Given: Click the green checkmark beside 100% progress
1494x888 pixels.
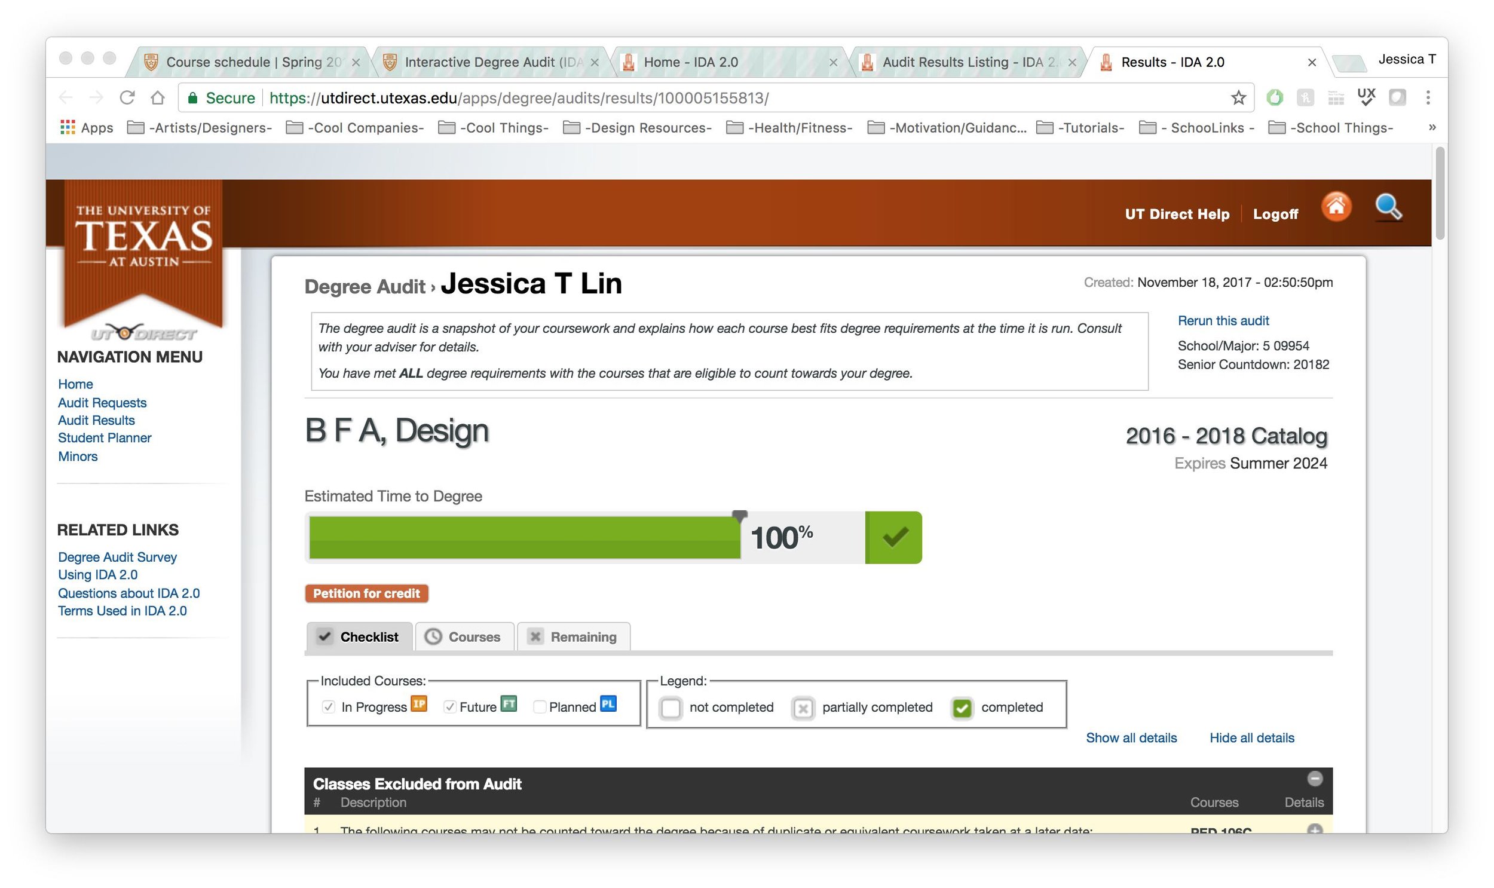Looking at the screenshot, I should point(893,537).
